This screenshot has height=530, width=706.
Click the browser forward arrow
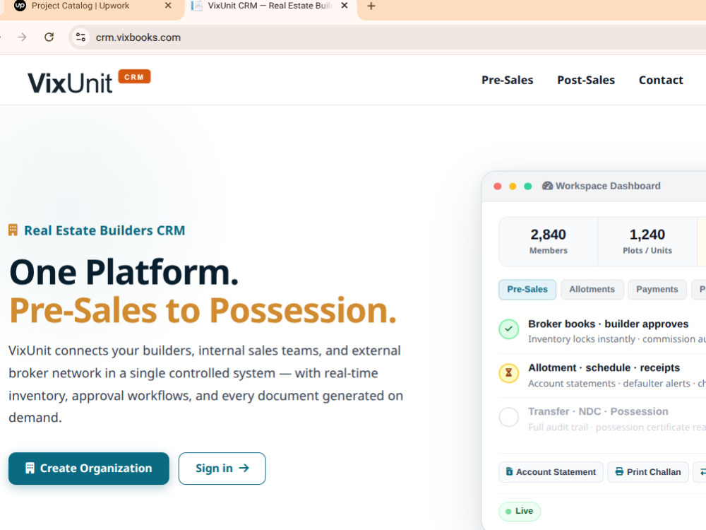[22, 37]
